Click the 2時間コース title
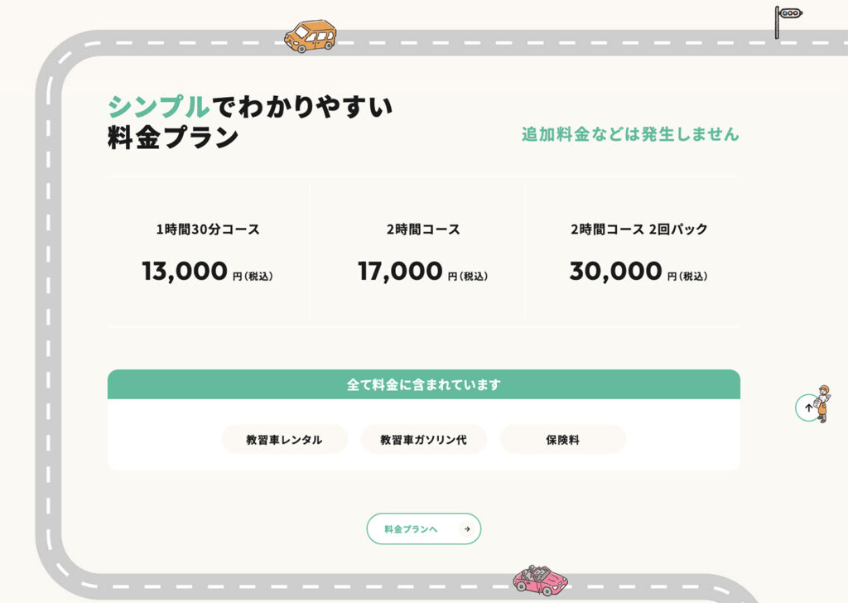 [x=423, y=229]
